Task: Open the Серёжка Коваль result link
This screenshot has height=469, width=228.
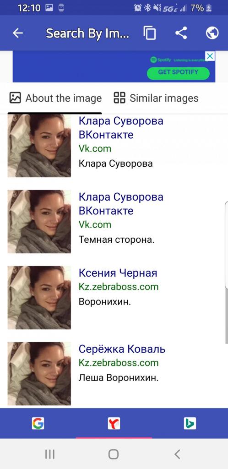Action: click(122, 349)
